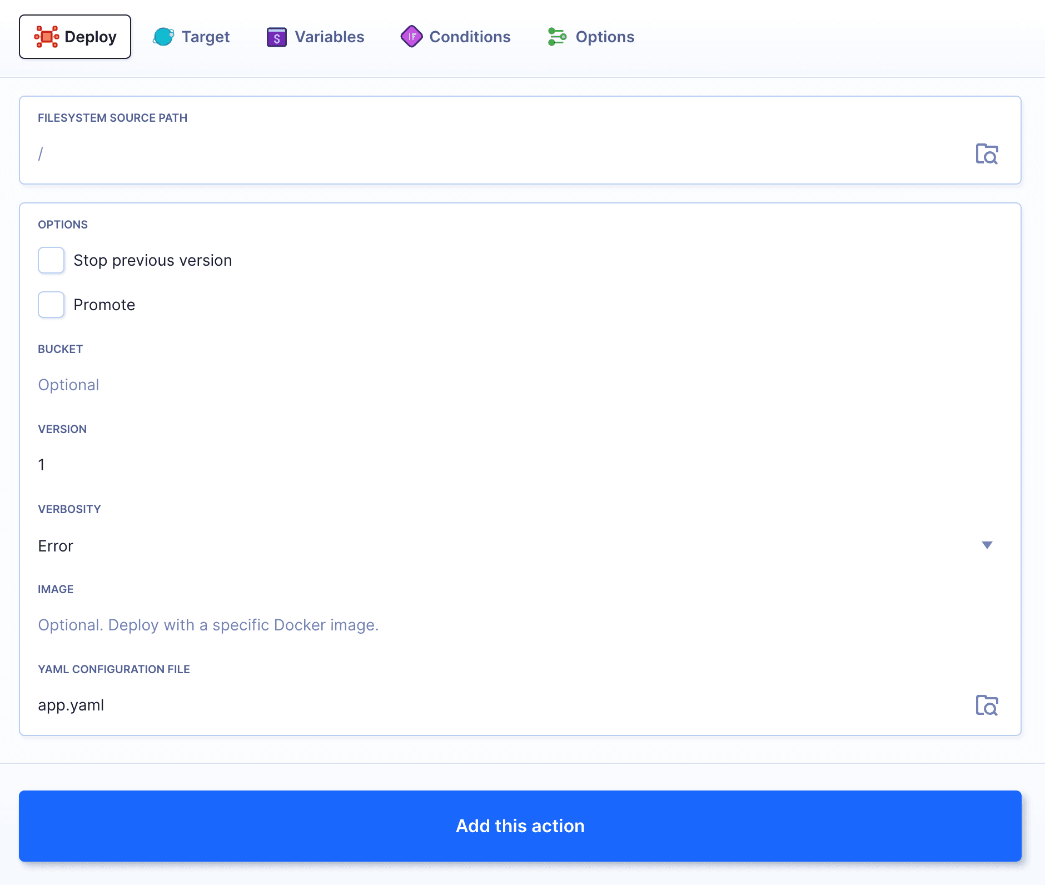Click the Conditions IF diamond icon
Screen dimensions: 1045x885
coord(411,36)
